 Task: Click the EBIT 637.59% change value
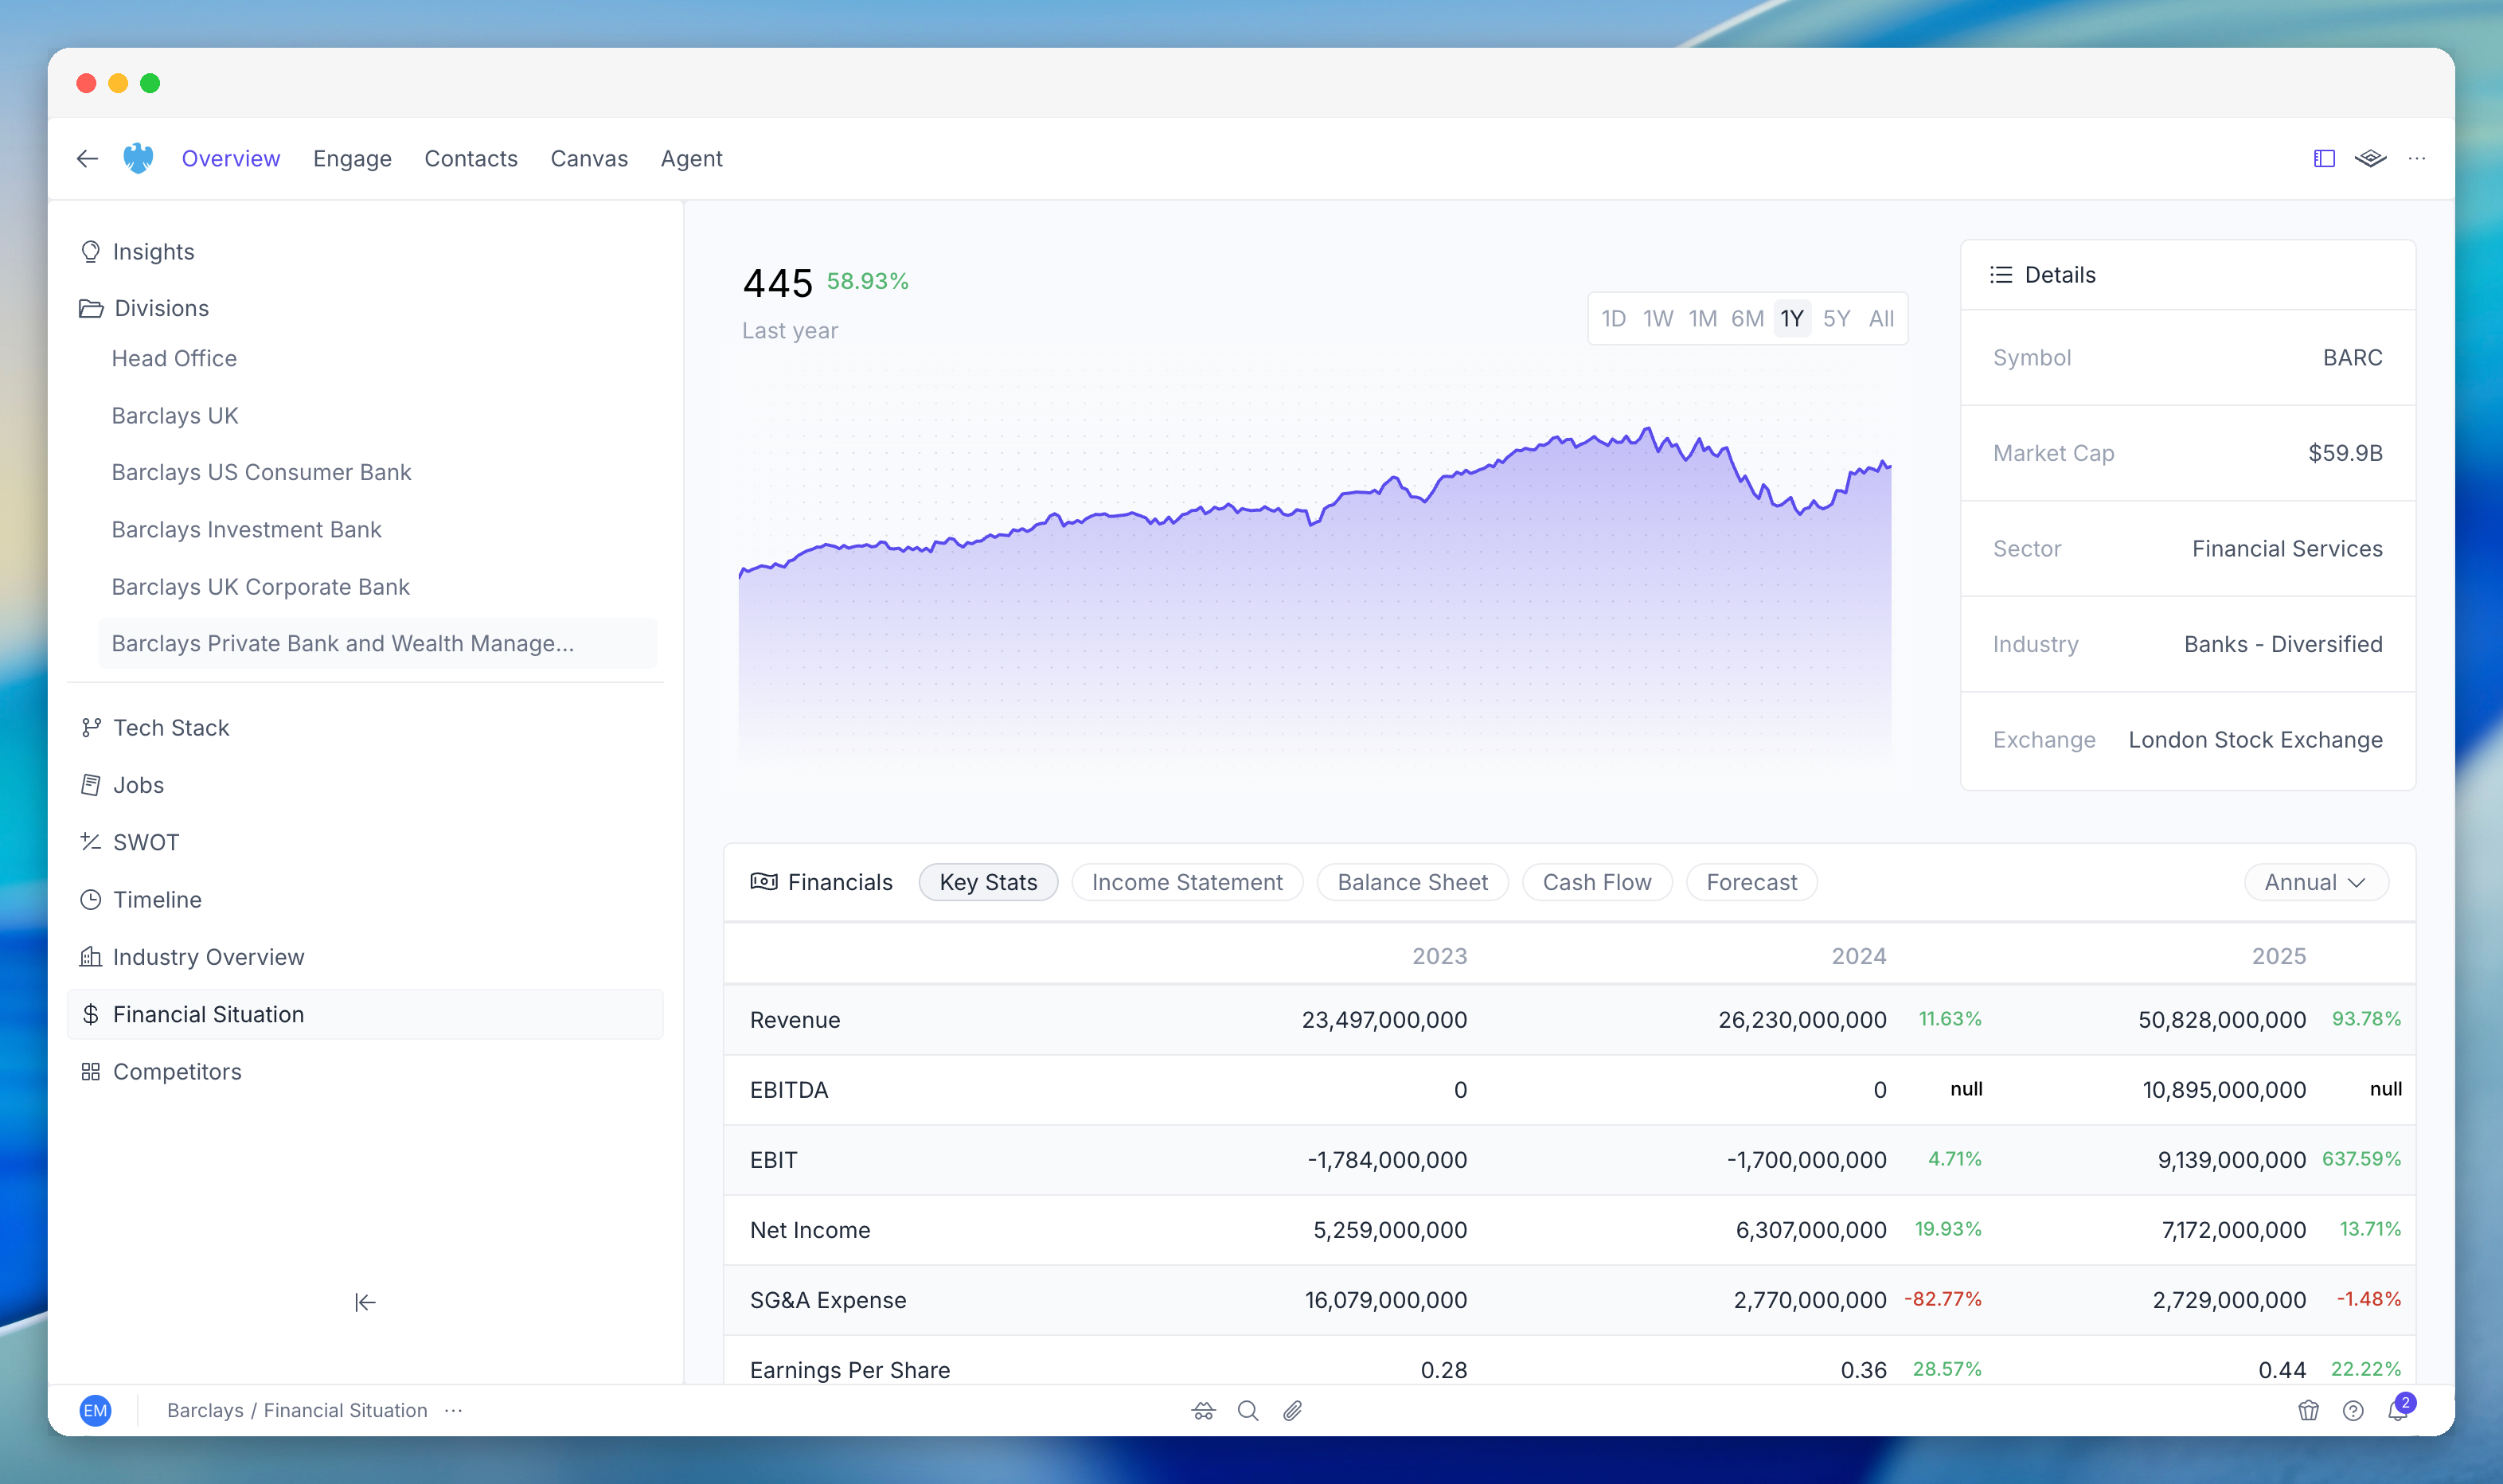coord(2361,1159)
